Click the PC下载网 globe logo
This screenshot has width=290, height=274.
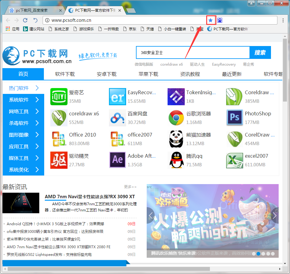tap(11, 56)
